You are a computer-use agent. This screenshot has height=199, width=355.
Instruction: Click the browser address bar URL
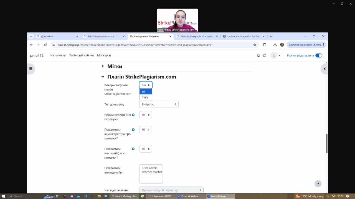(x=135, y=45)
